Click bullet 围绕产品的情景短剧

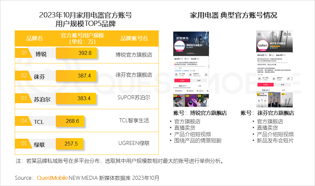pos(198,141)
